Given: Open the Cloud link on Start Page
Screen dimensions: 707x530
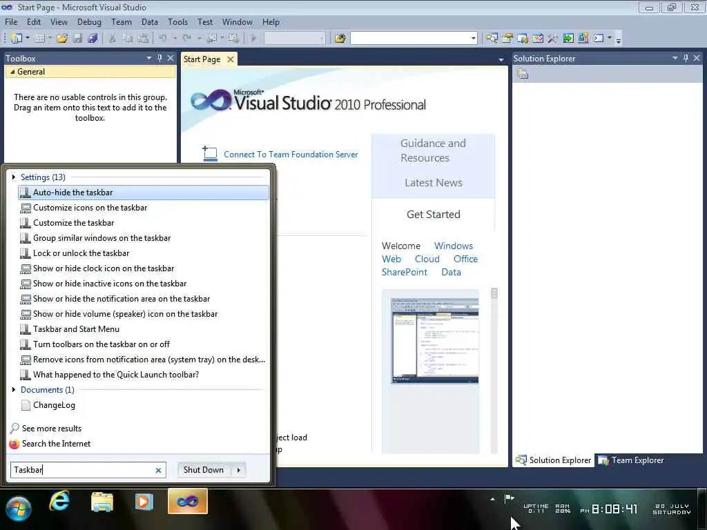Looking at the screenshot, I should pyautogui.click(x=427, y=259).
